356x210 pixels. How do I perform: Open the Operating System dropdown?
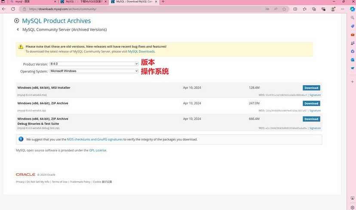94,71
